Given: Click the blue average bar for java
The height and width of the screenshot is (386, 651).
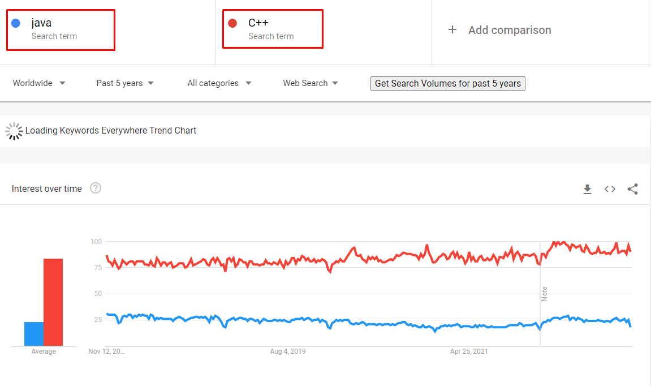Looking at the screenshot, I should (34, 334).
